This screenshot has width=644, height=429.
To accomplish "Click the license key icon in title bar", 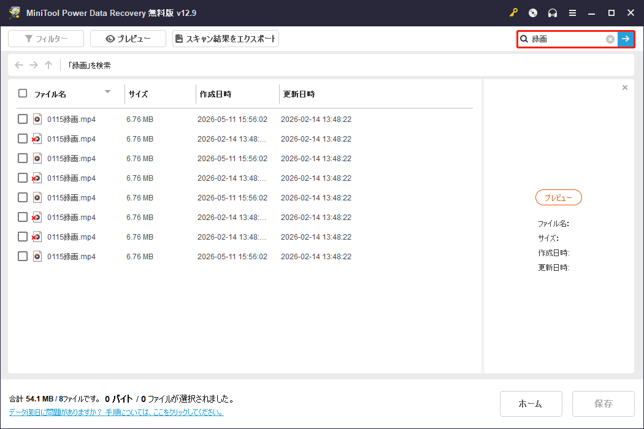I will pyautogui.click(x=513, y=13).
